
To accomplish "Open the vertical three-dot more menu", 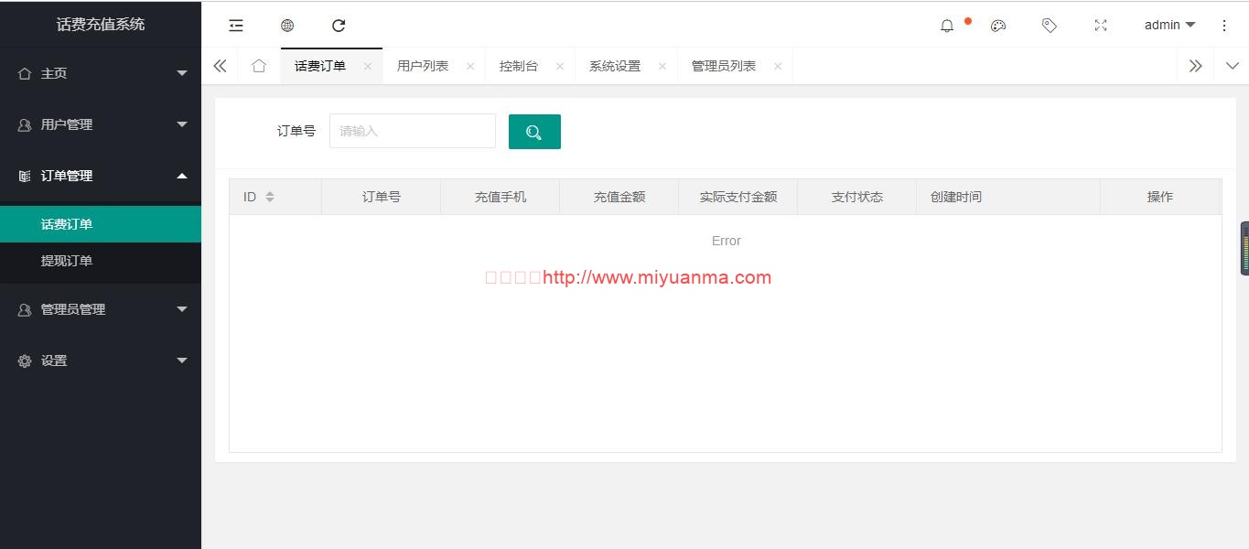I will coord(1224,26).
